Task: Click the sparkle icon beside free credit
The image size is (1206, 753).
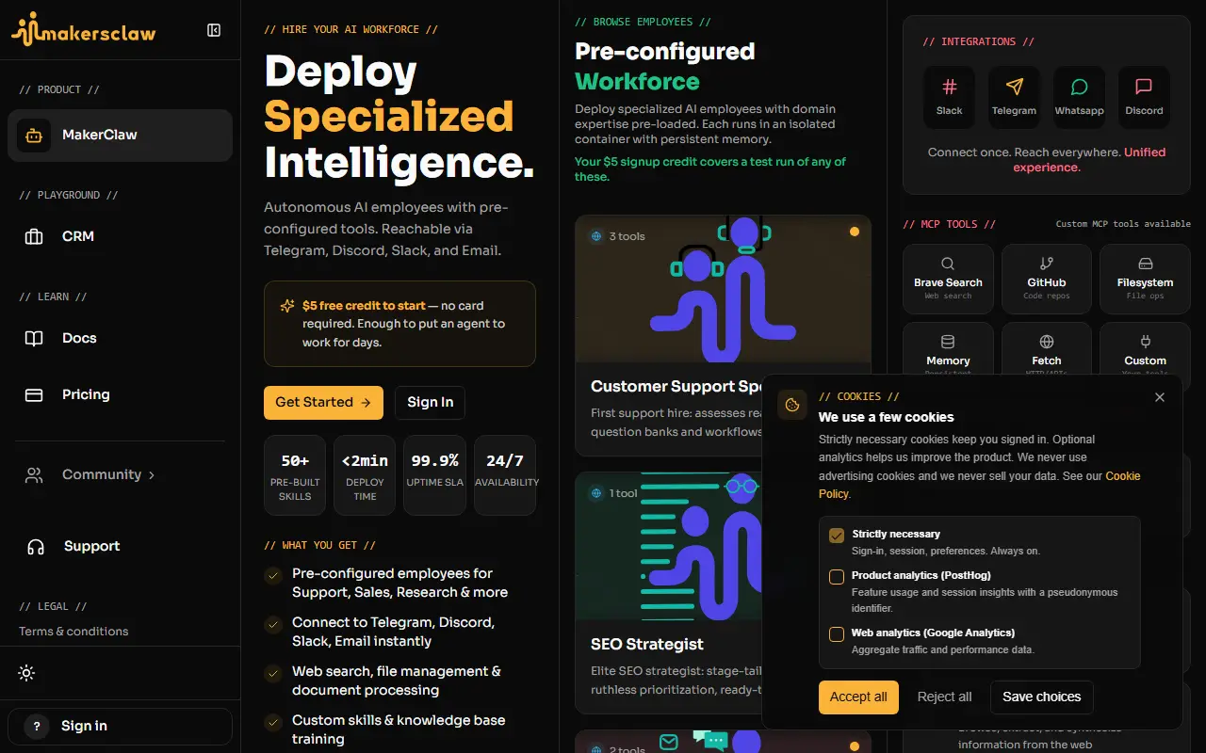Action: (x=287, y=306)
